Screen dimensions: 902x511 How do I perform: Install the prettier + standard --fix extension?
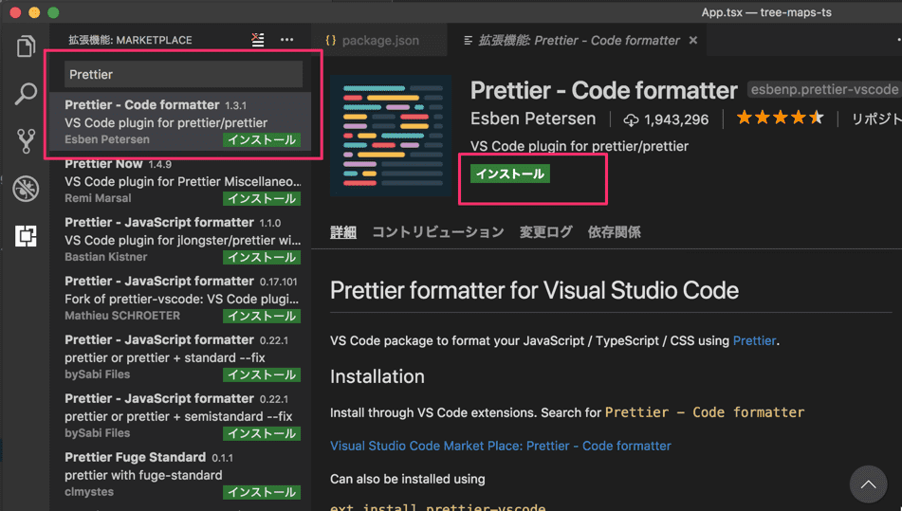[x=262, y=374]
